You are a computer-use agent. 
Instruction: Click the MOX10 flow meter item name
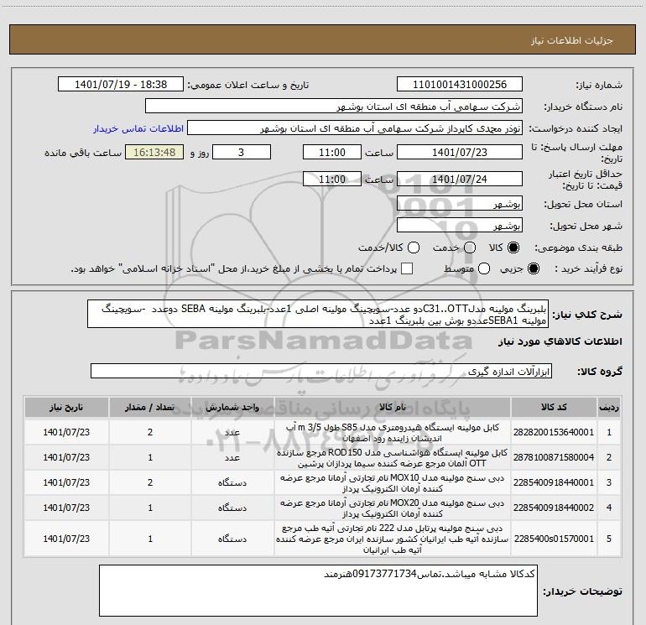point(393,483)
